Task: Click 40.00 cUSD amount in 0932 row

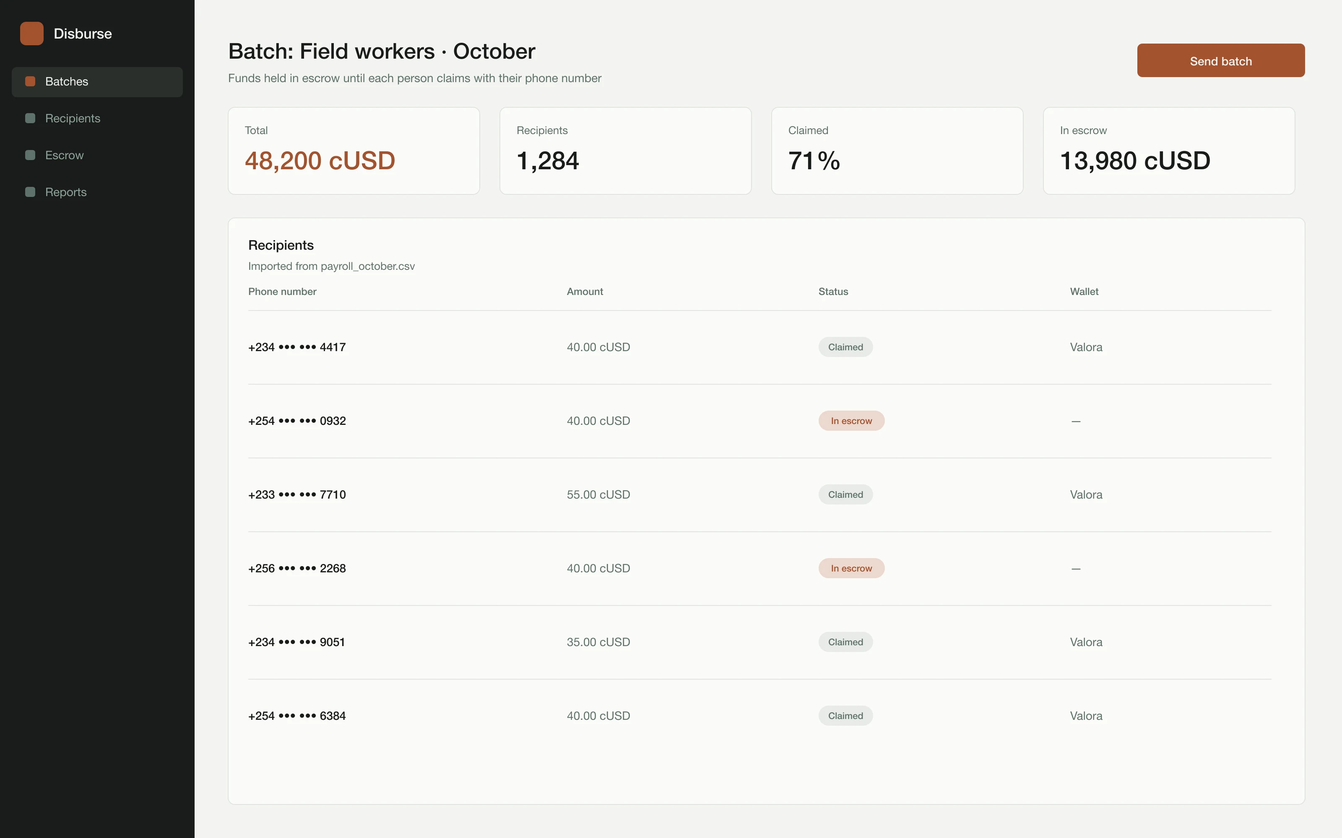Action: 598,421
